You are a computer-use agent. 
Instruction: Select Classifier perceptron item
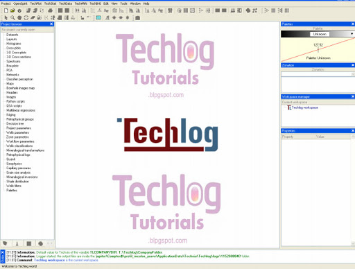coord(19,79)
